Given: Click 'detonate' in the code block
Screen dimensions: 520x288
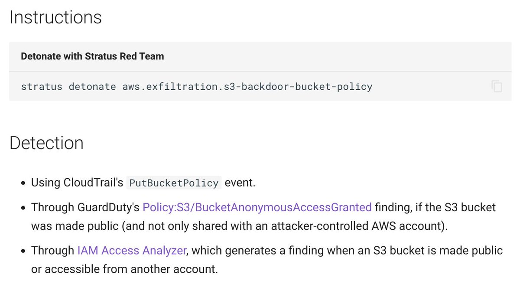Looking at the screenshot, I should coord(92,86).
